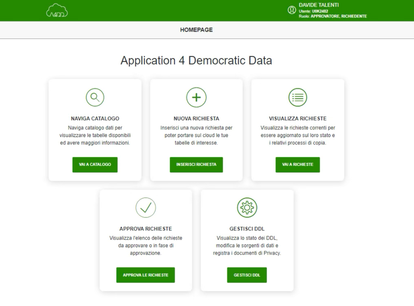Open the GESTISCI DDL button

[x=247, y=275]
